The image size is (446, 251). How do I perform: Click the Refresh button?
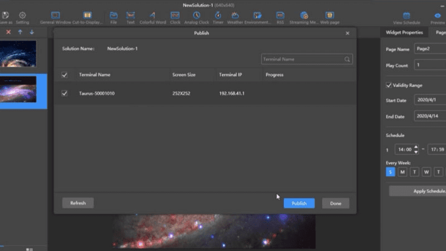[x=78, y=203]
